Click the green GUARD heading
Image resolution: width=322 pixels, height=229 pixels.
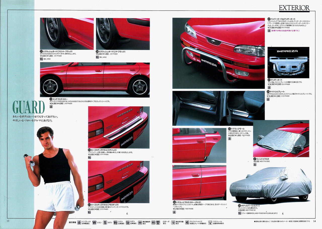coord(28,107)
